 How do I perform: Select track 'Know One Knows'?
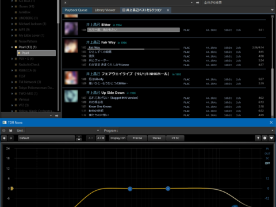(x=100, y=106)
